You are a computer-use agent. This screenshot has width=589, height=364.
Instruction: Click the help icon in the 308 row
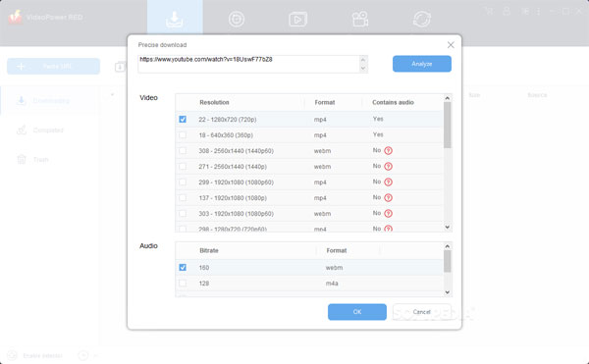389,151
